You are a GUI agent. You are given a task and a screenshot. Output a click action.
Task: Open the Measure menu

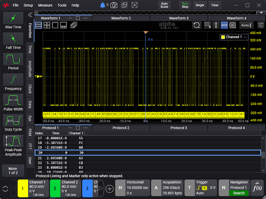[x=45, y=5]
